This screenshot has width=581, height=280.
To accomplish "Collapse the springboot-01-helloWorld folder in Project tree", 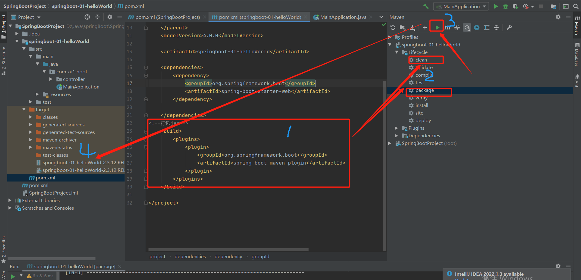I will (x=17, y=41).
